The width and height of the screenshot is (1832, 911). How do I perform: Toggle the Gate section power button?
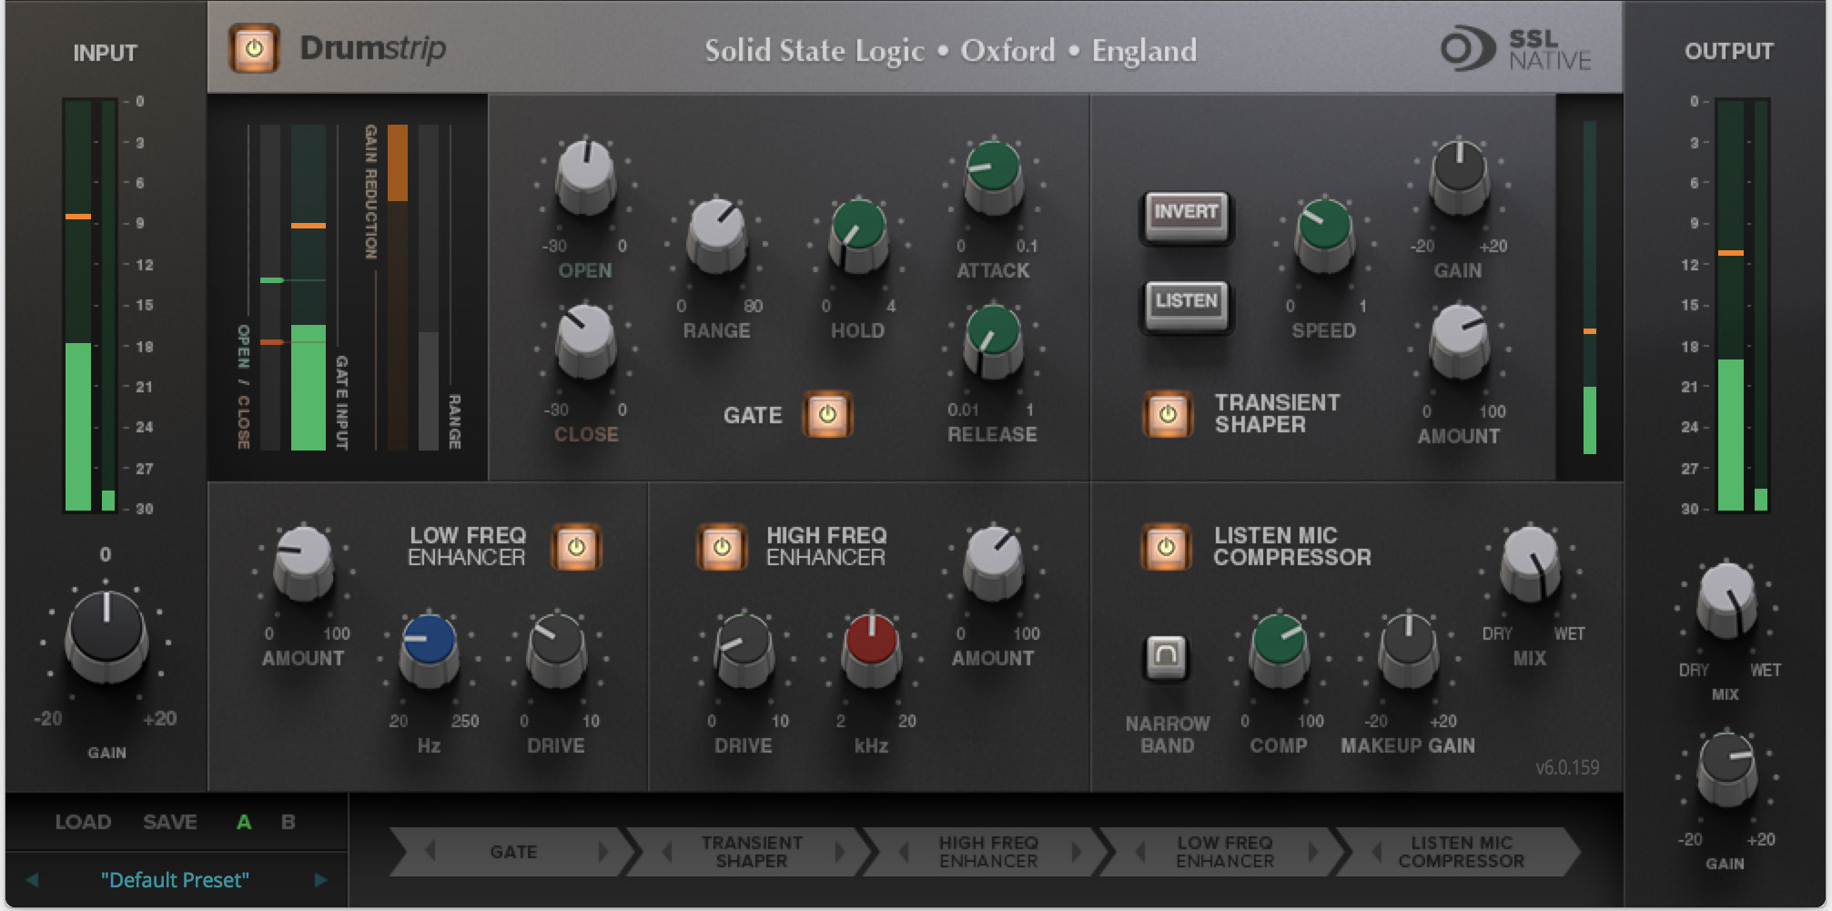coord(826,415)
